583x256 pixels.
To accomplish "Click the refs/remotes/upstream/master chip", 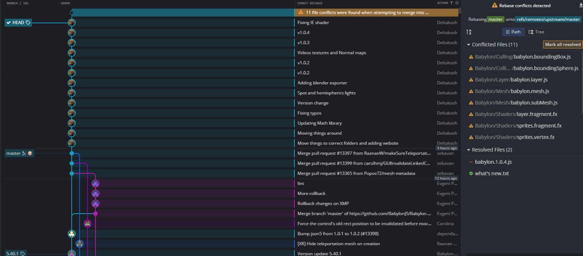I will tap(548, 19).
